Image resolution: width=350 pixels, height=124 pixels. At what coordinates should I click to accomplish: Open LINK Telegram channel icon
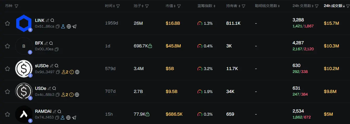(x=74, y=26)
